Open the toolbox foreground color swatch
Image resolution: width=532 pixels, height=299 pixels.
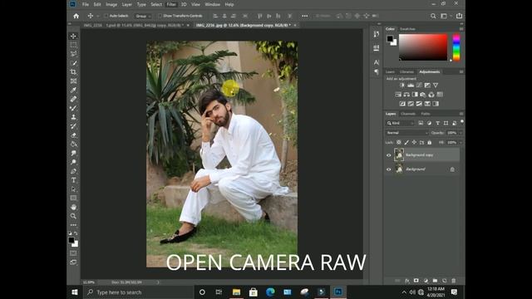[71, 240]
